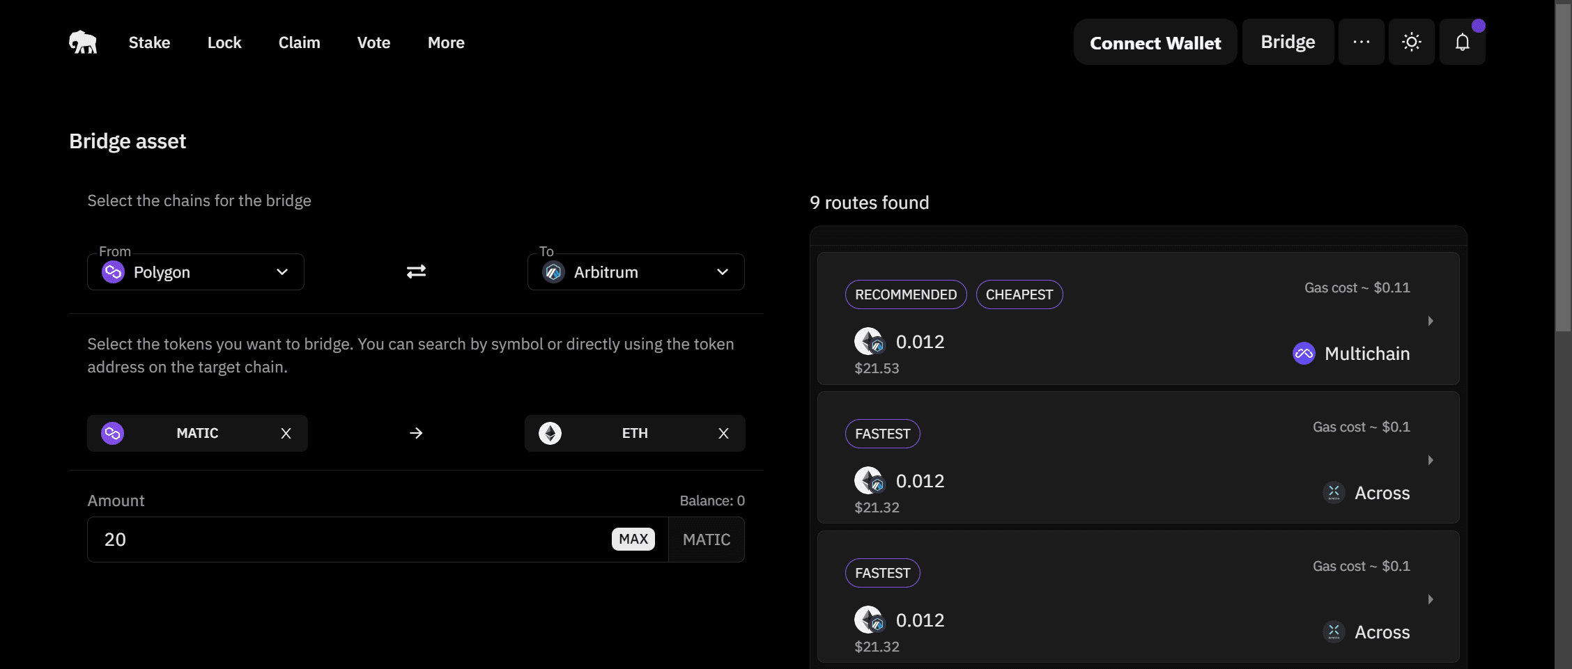Open the Vote menu item
The image size is (1572, 669).
[x=373, y=43]
